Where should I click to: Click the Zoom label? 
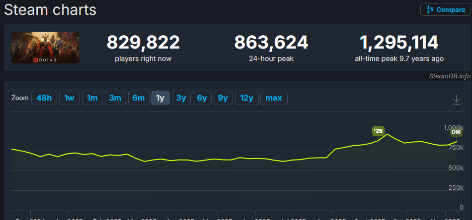(x=20, y=98)
